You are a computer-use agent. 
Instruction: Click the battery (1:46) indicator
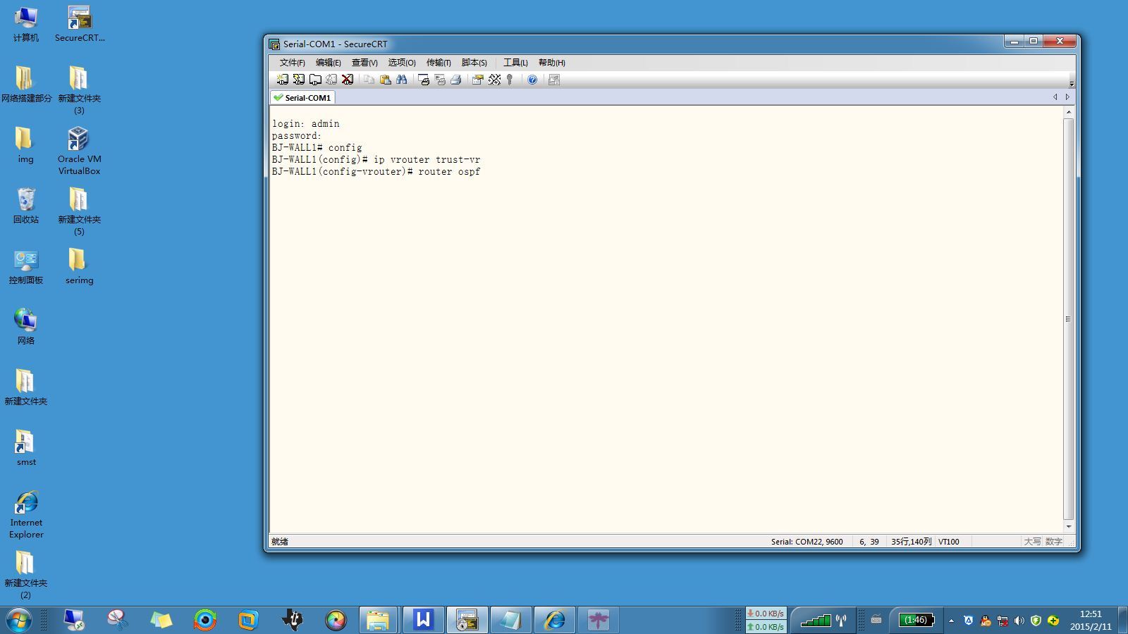point(916,620)
